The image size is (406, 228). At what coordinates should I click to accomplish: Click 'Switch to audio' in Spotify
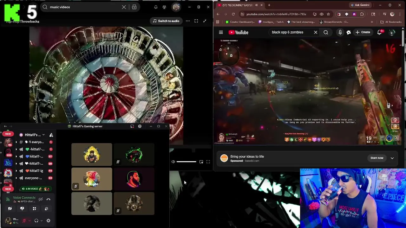[x=166, y=21]
